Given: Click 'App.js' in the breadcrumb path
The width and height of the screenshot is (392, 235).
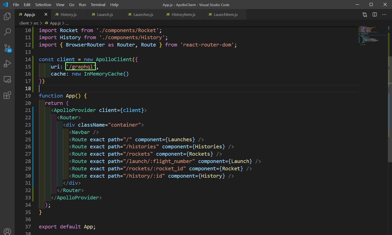Looking at the screenshot, I should coord(55,23).
